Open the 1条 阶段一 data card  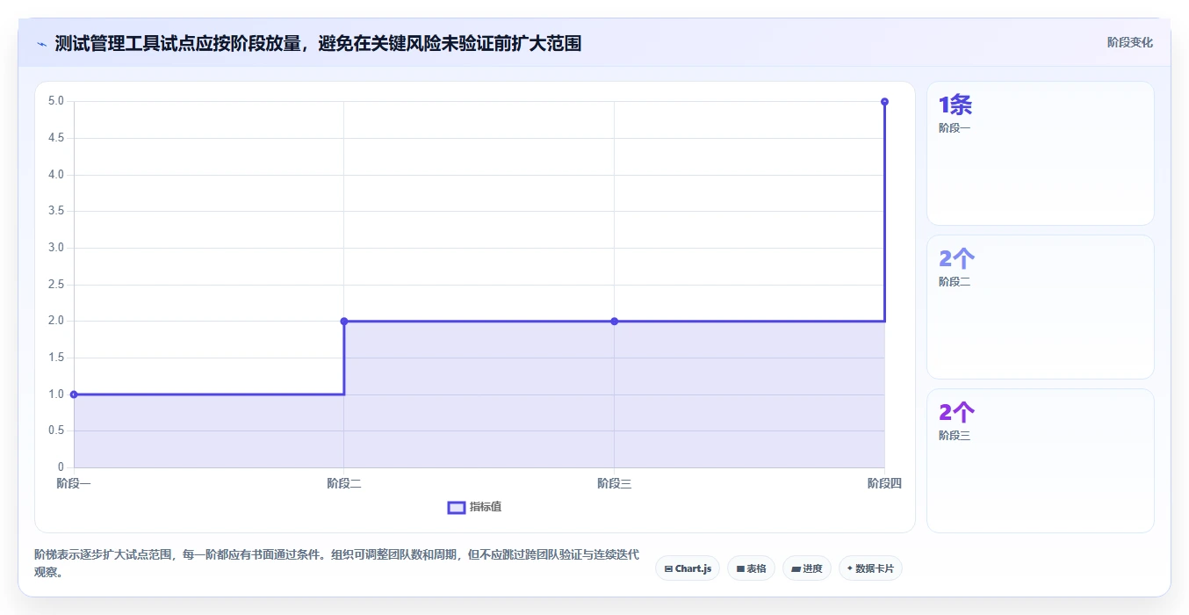1040,154
